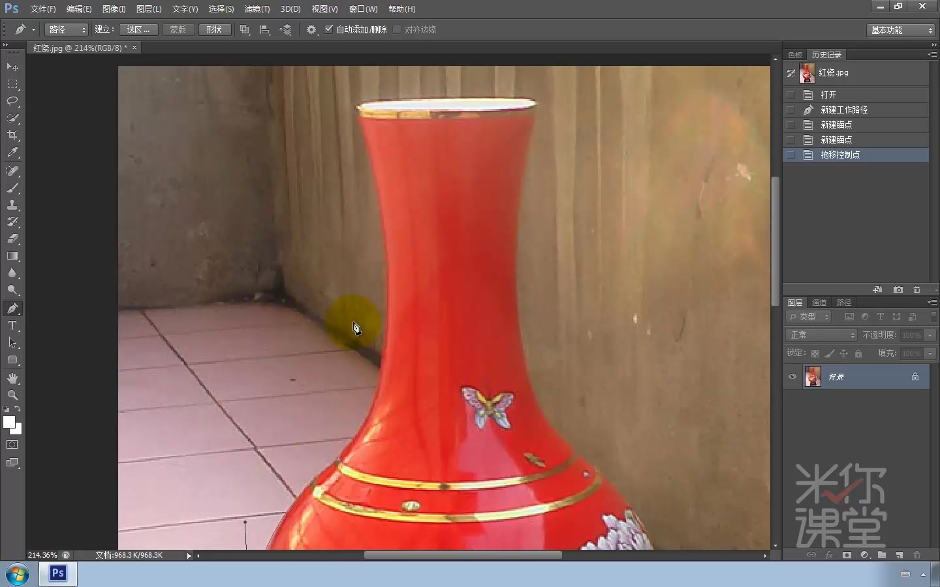Select the Zoom tool

[12, 395]
